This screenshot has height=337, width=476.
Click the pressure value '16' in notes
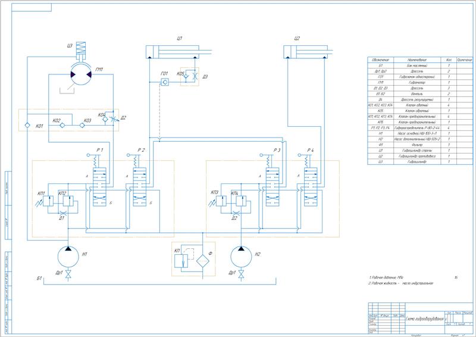click(x=456, y=277)
